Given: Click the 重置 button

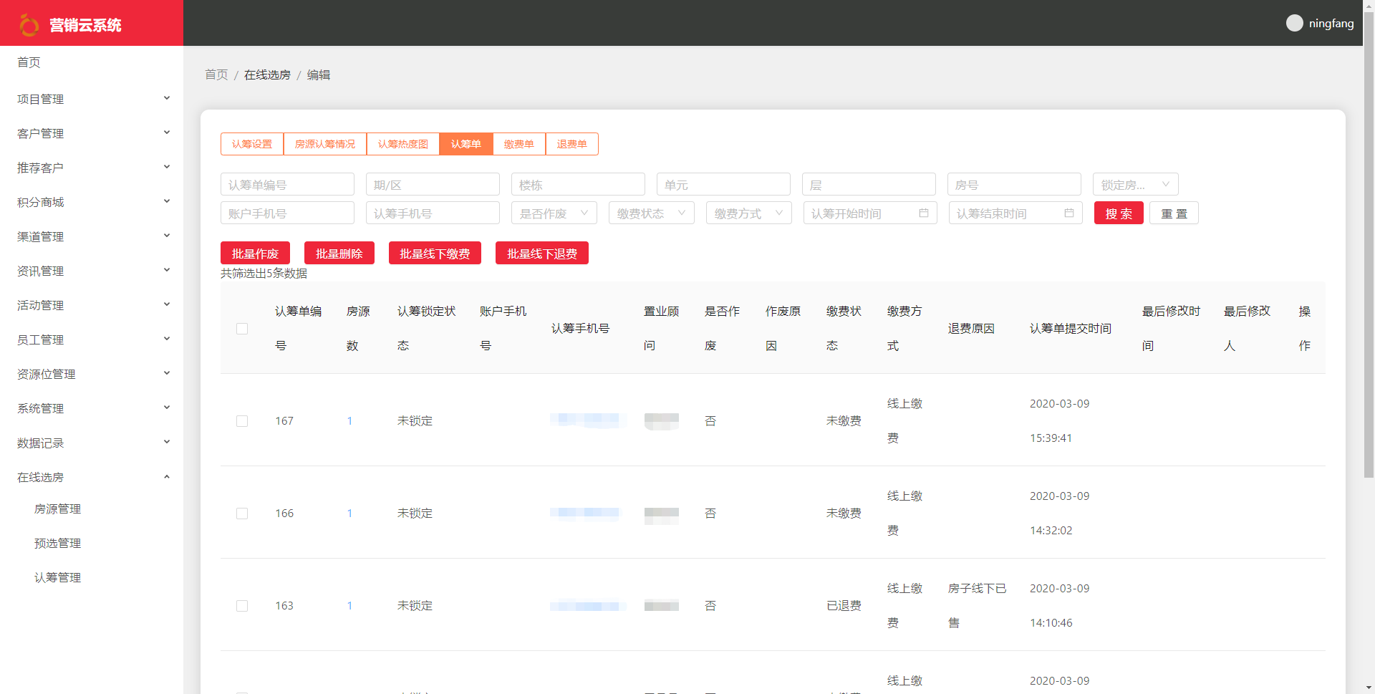Looking at the screenshot, I should tap(1174, 213).
